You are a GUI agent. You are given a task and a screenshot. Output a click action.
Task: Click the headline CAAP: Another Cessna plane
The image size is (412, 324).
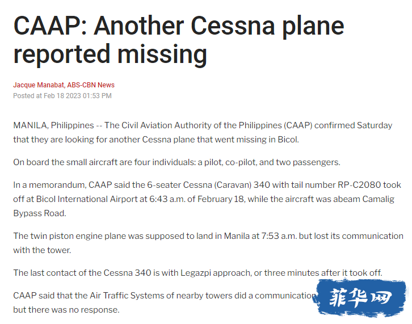[x=179, y=26]
